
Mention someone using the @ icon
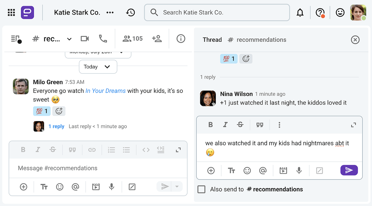click(263, 170)
